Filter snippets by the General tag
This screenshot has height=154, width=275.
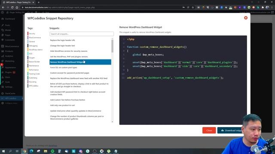[32, 41]
